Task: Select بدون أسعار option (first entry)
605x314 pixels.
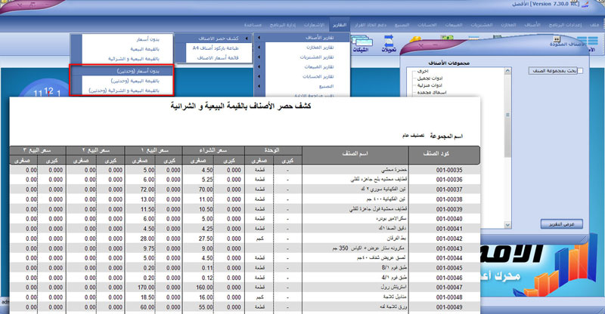Action: click(122, 39)
